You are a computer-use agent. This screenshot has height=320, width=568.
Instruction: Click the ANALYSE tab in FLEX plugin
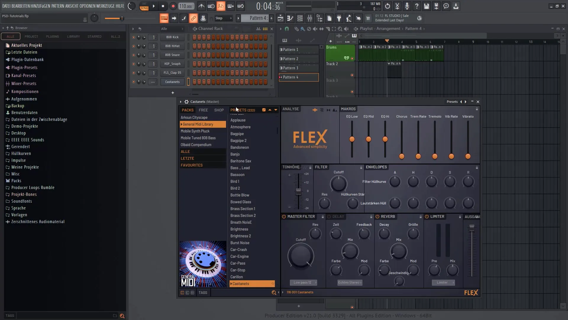click(x=290, y=109)
